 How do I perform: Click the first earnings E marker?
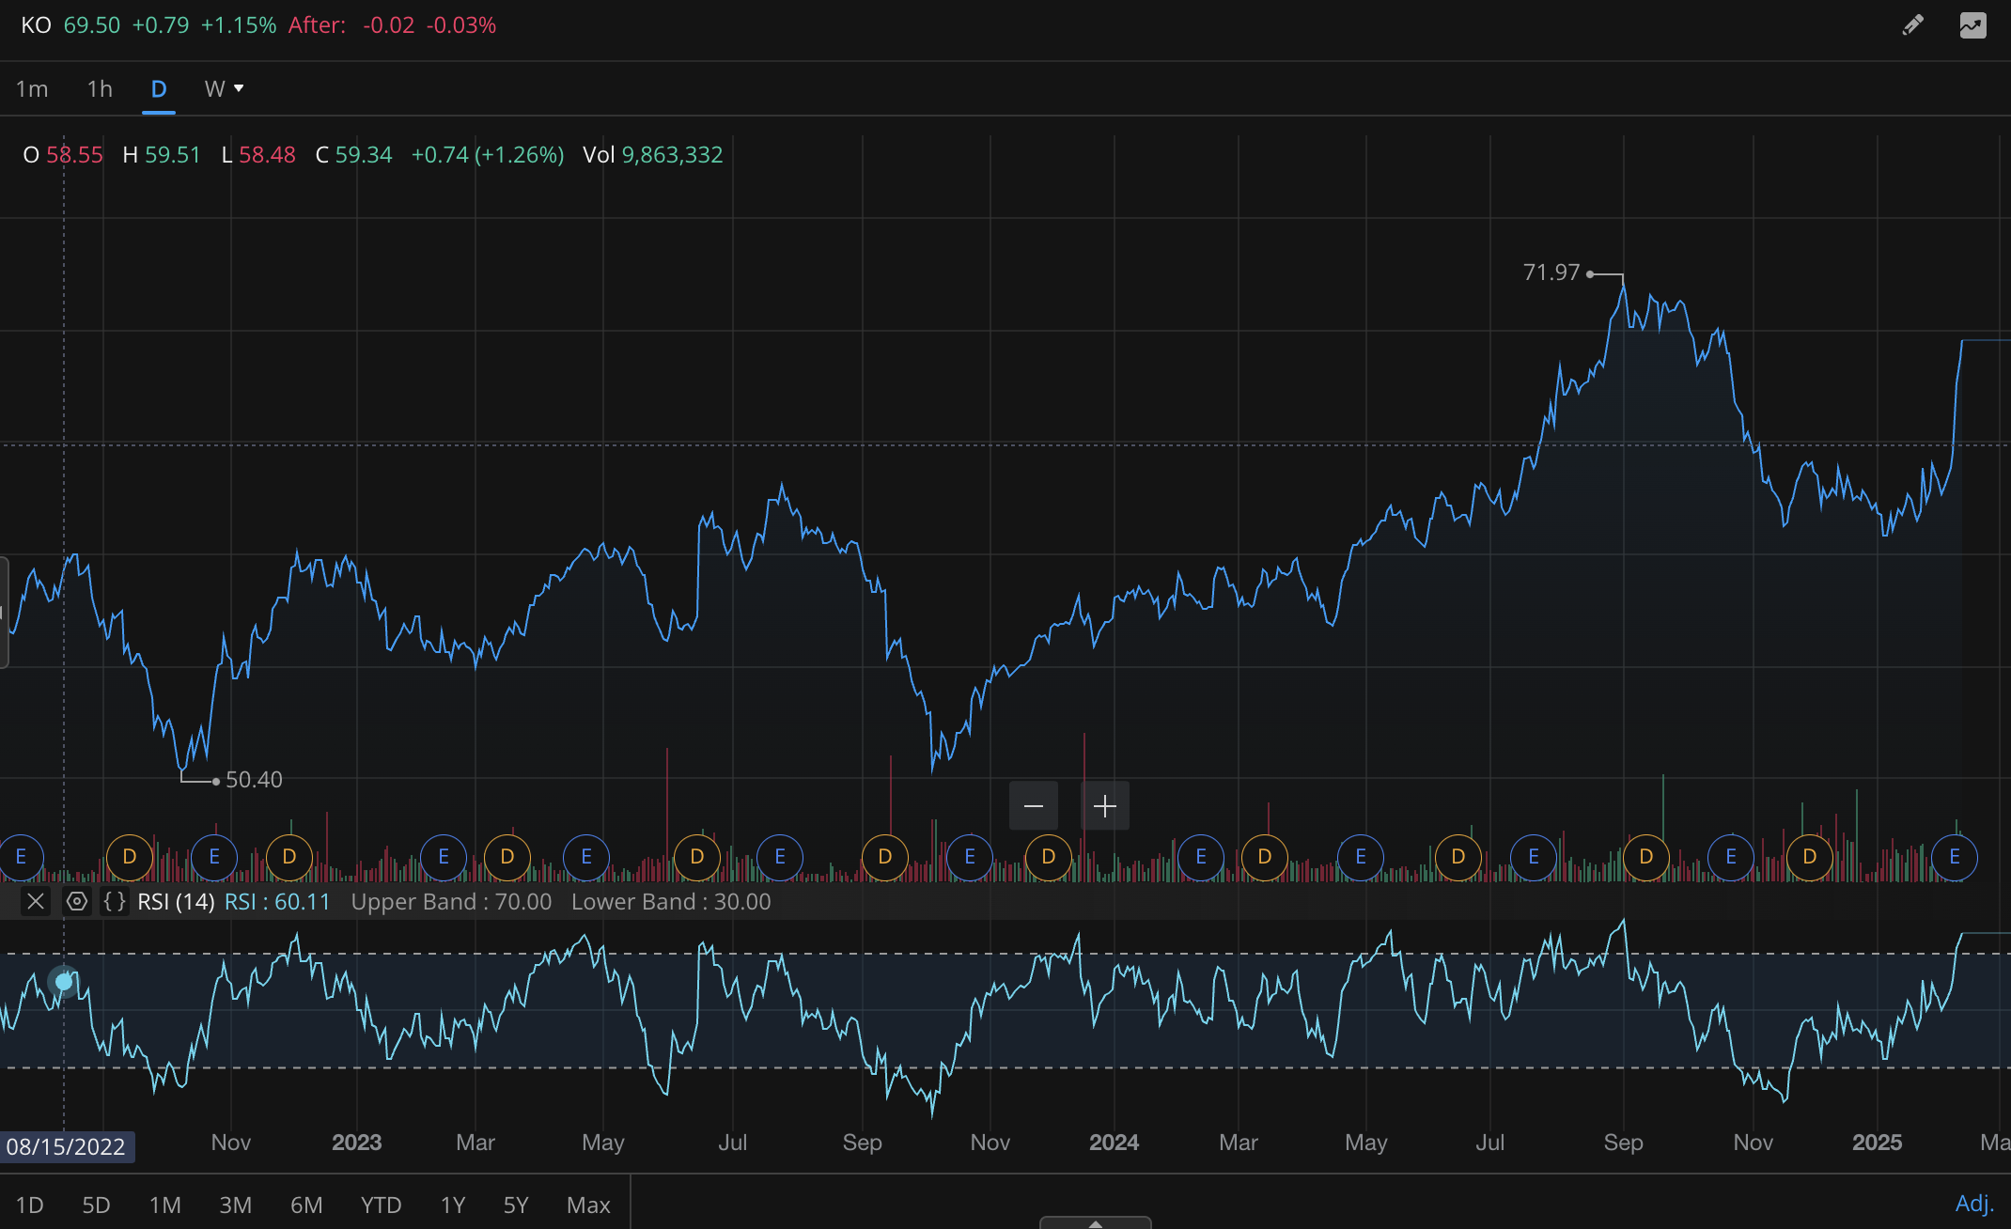21,857
